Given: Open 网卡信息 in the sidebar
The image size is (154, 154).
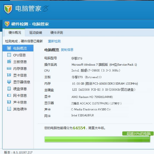Looking at the screenshot, I should (18, 96).
